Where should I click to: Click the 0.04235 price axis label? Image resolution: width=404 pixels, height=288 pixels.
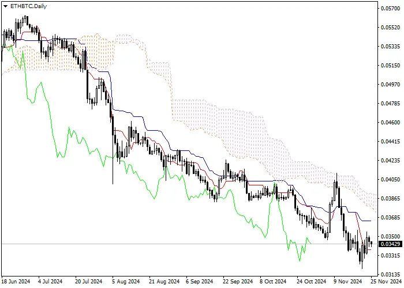tap(391, 161)
